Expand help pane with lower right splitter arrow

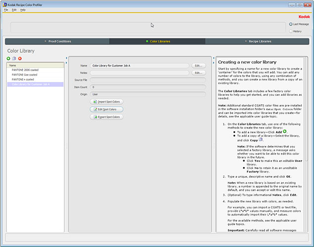pos(214,63)
